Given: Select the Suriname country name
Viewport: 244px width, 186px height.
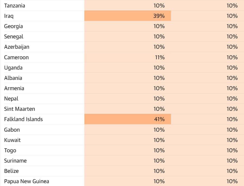Looking at the screenshot, I should [x=15, y=161].
